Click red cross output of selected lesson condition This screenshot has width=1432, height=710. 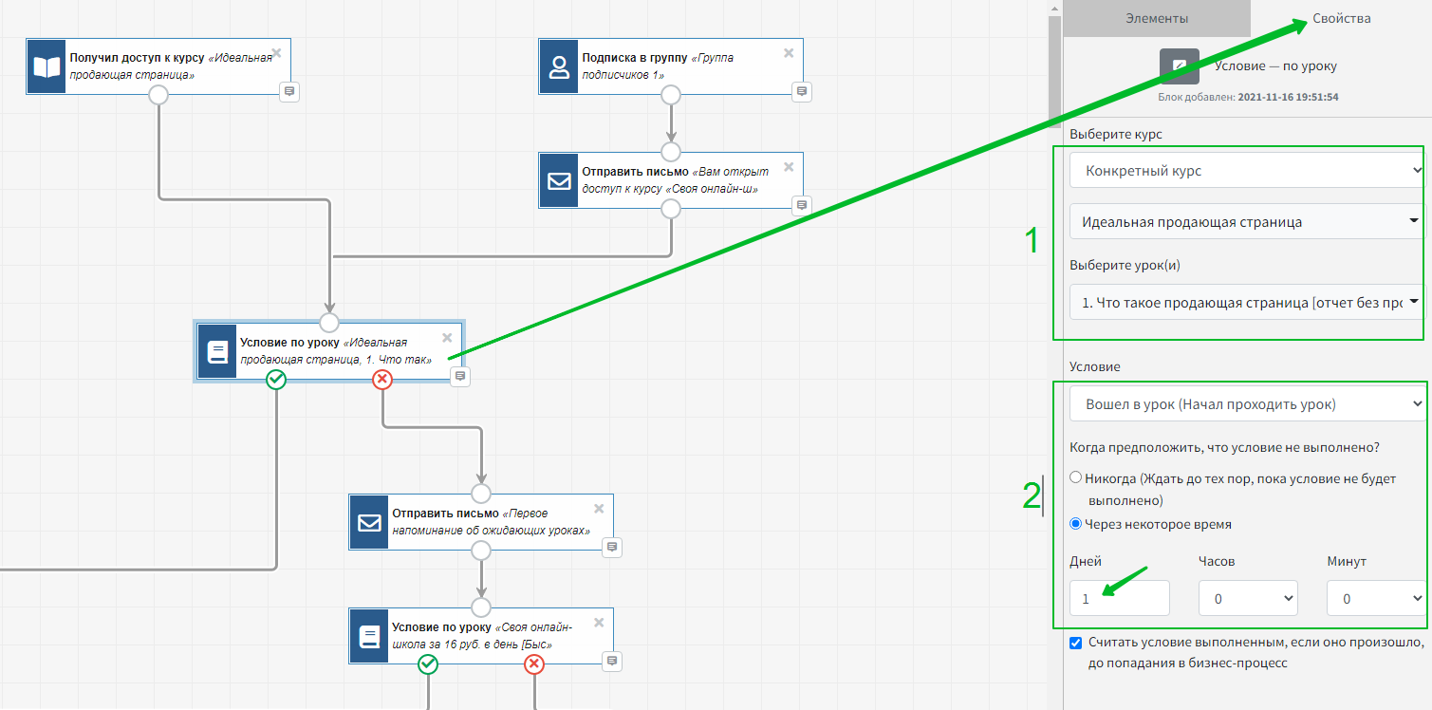click(382, 380)
